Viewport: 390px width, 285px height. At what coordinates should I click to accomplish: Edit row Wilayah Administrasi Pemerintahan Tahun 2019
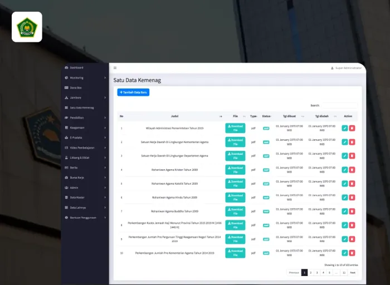pyautogui.click(x=344, y=128)
